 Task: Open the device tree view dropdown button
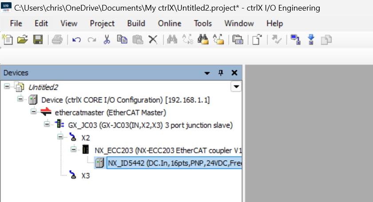[236, 87]
